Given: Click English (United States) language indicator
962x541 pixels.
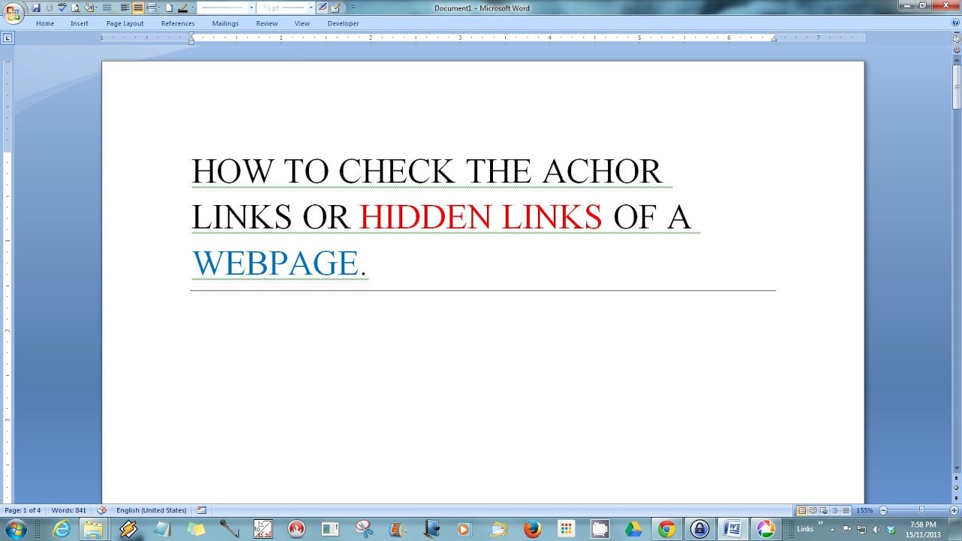Looking at the screenshot, I should pyautogui.click(x=151, y=510).
